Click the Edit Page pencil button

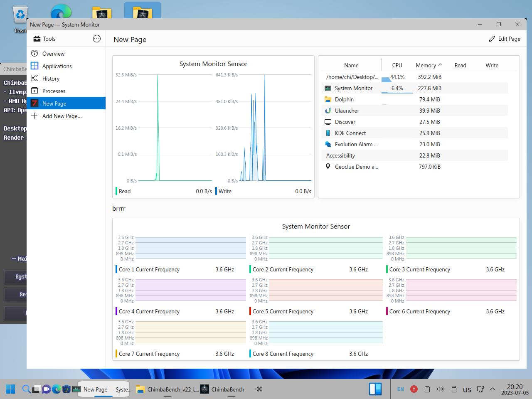504,39
